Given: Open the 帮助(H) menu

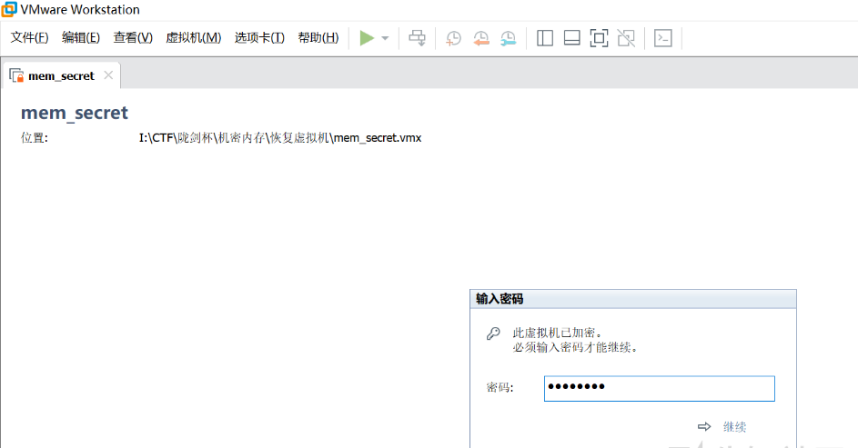Looking at the screenshot, I should tap(318, 37).
